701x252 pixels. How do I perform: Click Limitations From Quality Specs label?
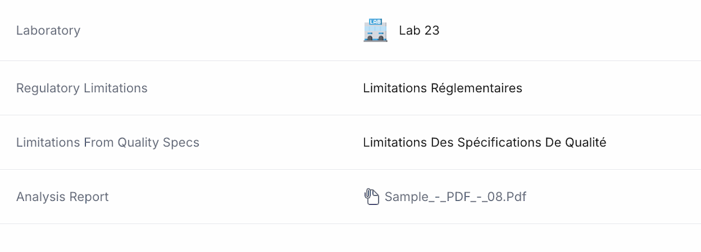(108, 143)
